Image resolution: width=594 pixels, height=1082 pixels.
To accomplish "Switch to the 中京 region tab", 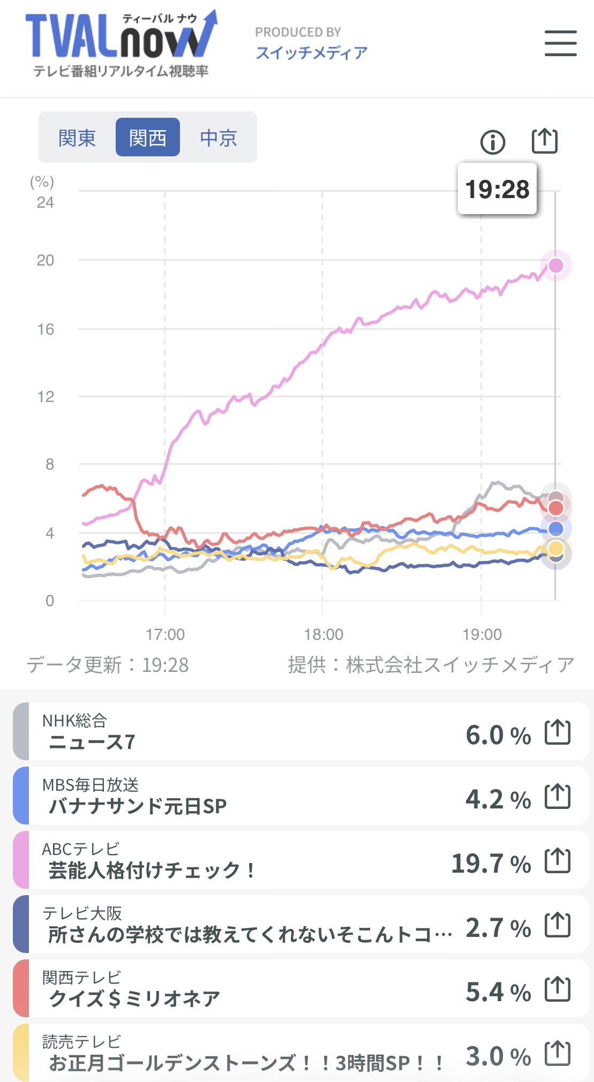I will 219,138.
